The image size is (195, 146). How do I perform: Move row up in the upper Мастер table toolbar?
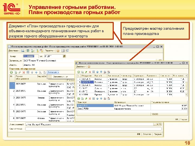pyautogui.click(x=97, y=72)
